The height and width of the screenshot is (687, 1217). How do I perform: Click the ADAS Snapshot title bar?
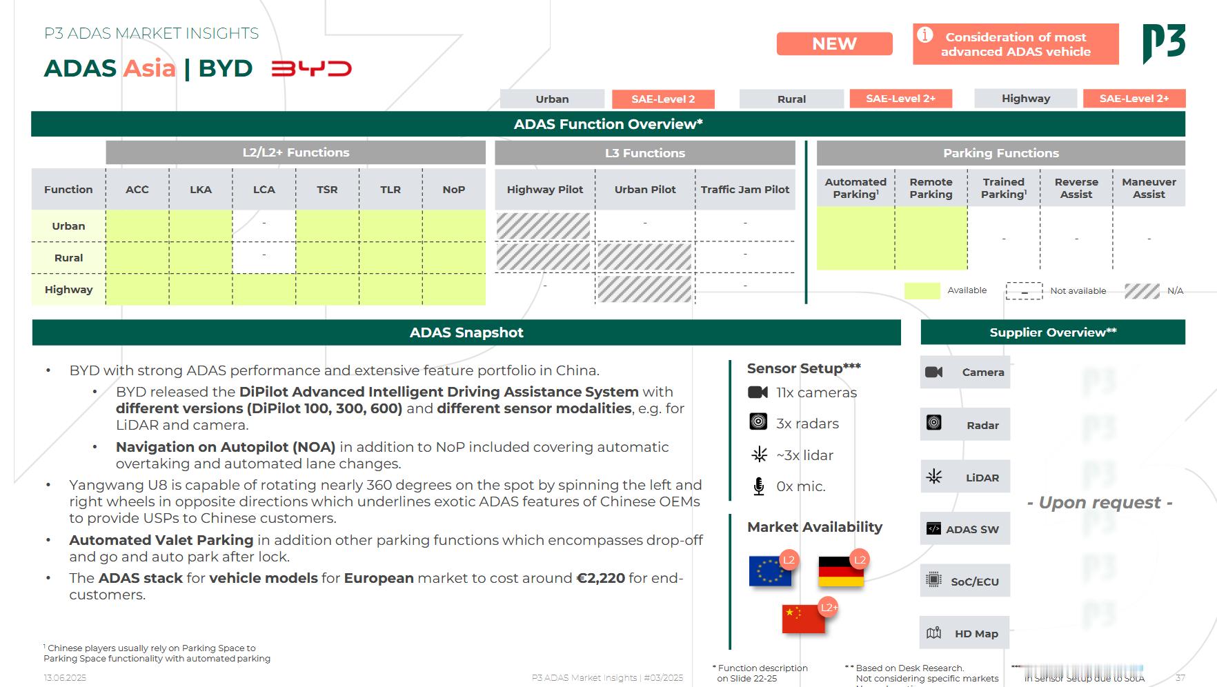[466, 332]
